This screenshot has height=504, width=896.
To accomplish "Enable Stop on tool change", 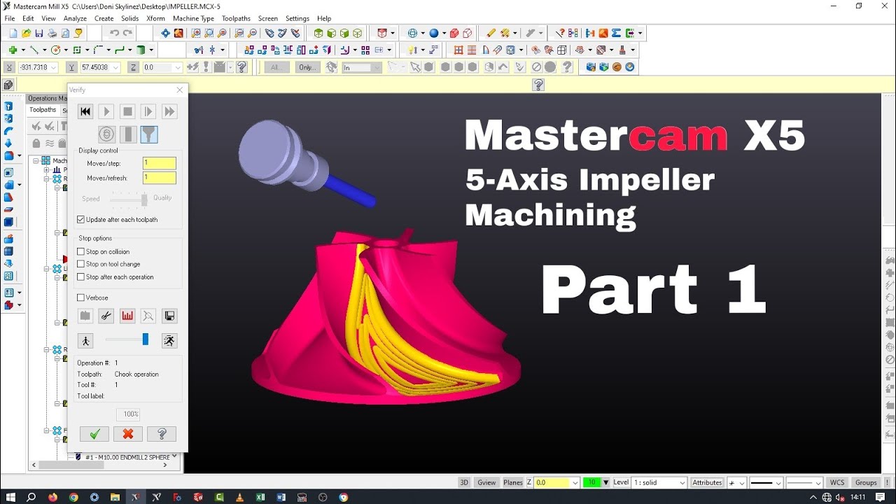I will point(81,264).
